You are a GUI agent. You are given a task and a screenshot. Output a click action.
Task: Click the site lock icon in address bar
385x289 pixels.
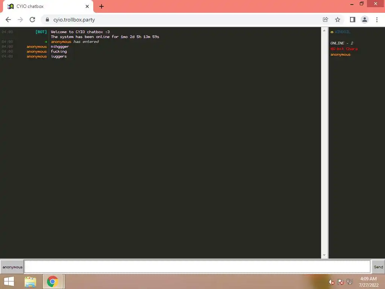pyautogui.click(x=47, y=20)
